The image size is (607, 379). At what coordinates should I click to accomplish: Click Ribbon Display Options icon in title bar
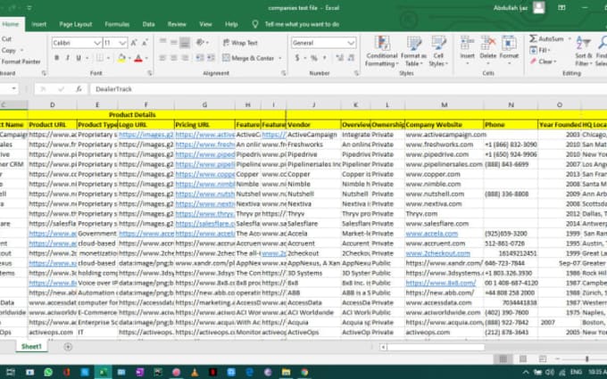561,8
